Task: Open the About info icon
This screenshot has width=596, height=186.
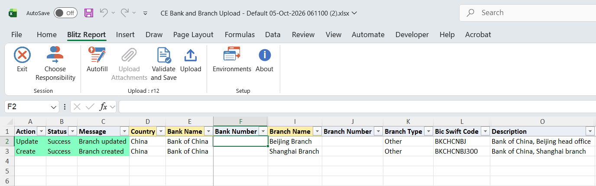Action: (264, 55)
